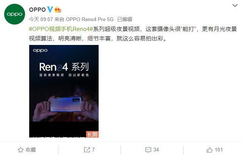Screen dimensions: 242x156
Task: Open the 今天 09:07 timestamp link
Action: click(41, 19)
